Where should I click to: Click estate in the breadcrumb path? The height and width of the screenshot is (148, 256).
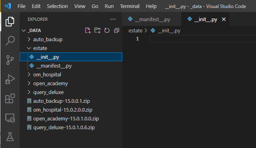point(135,31)
